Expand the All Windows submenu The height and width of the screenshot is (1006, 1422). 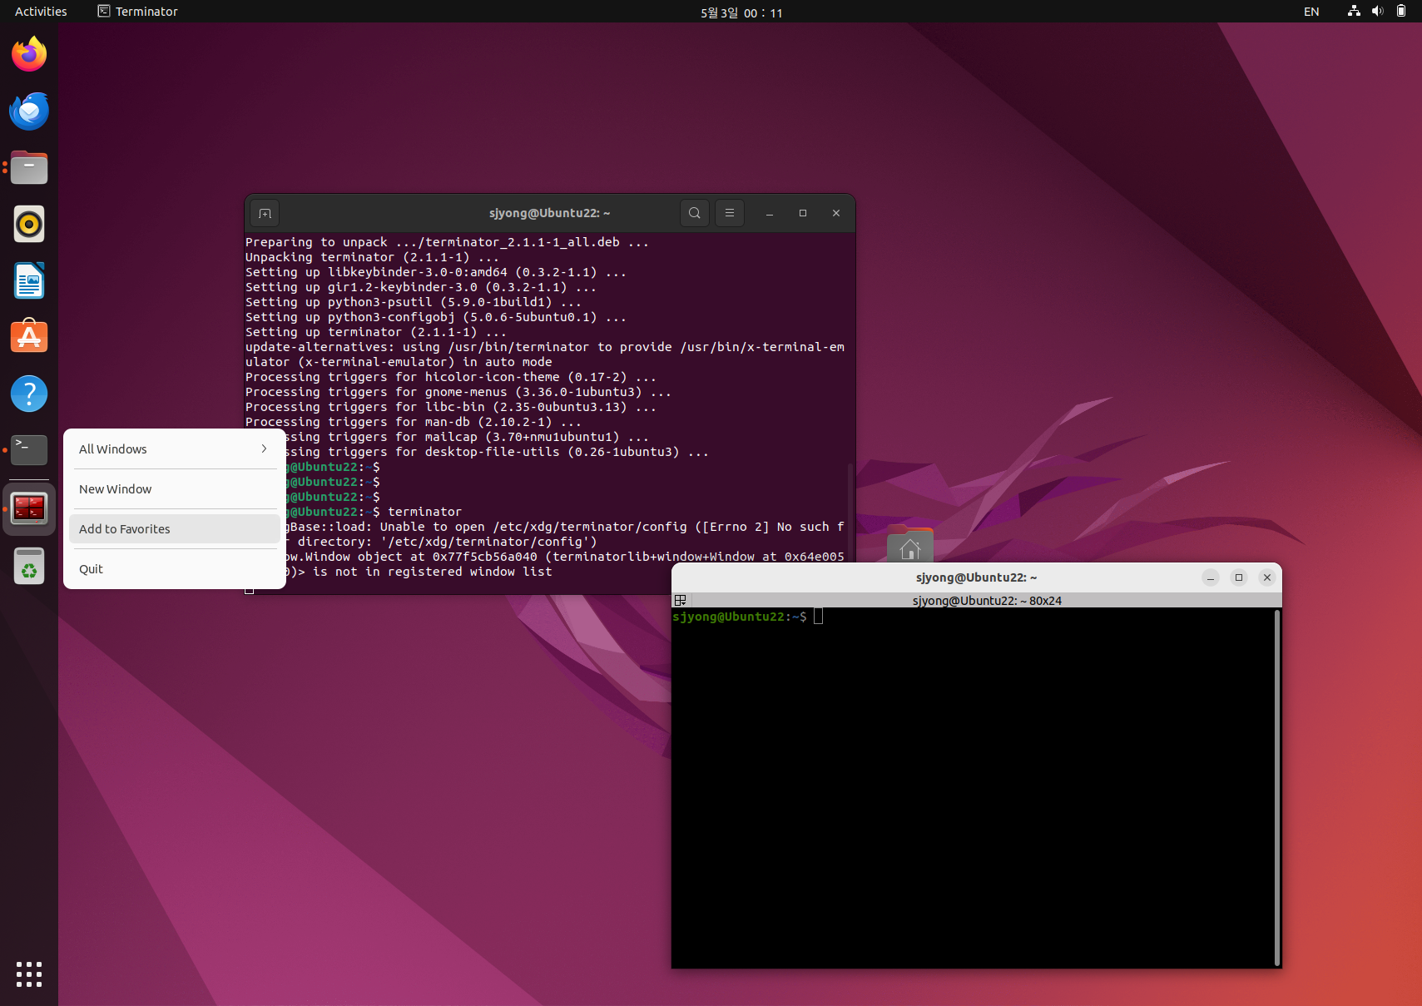pos(174,449)
